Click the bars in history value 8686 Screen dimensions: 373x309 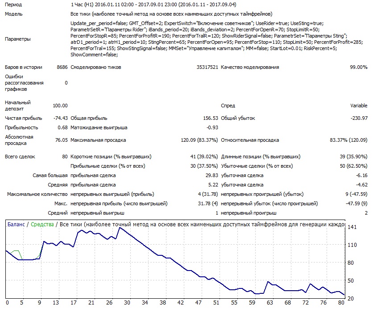coord(62,67)
